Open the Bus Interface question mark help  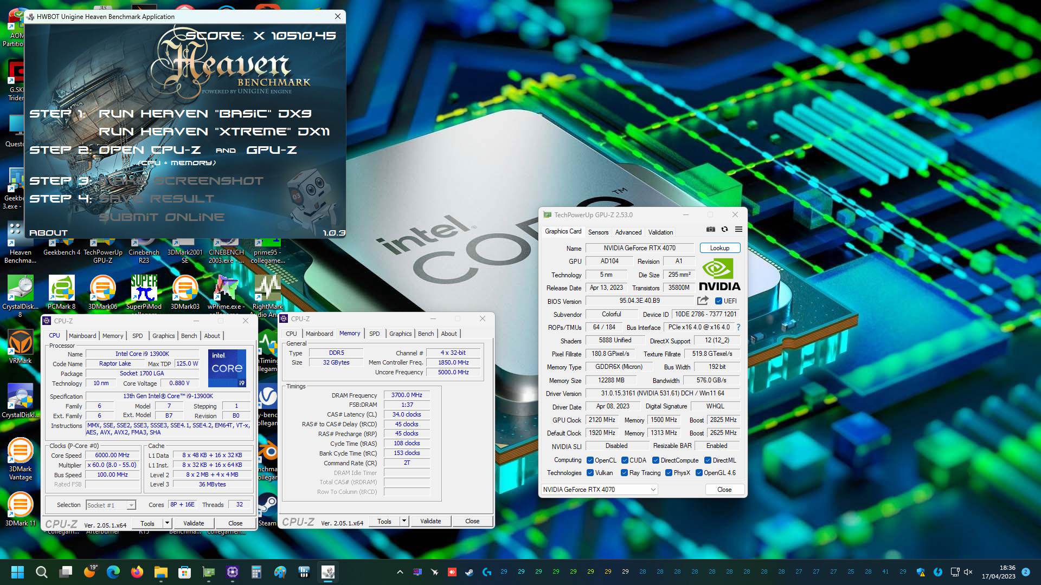[x=738, y=327]
